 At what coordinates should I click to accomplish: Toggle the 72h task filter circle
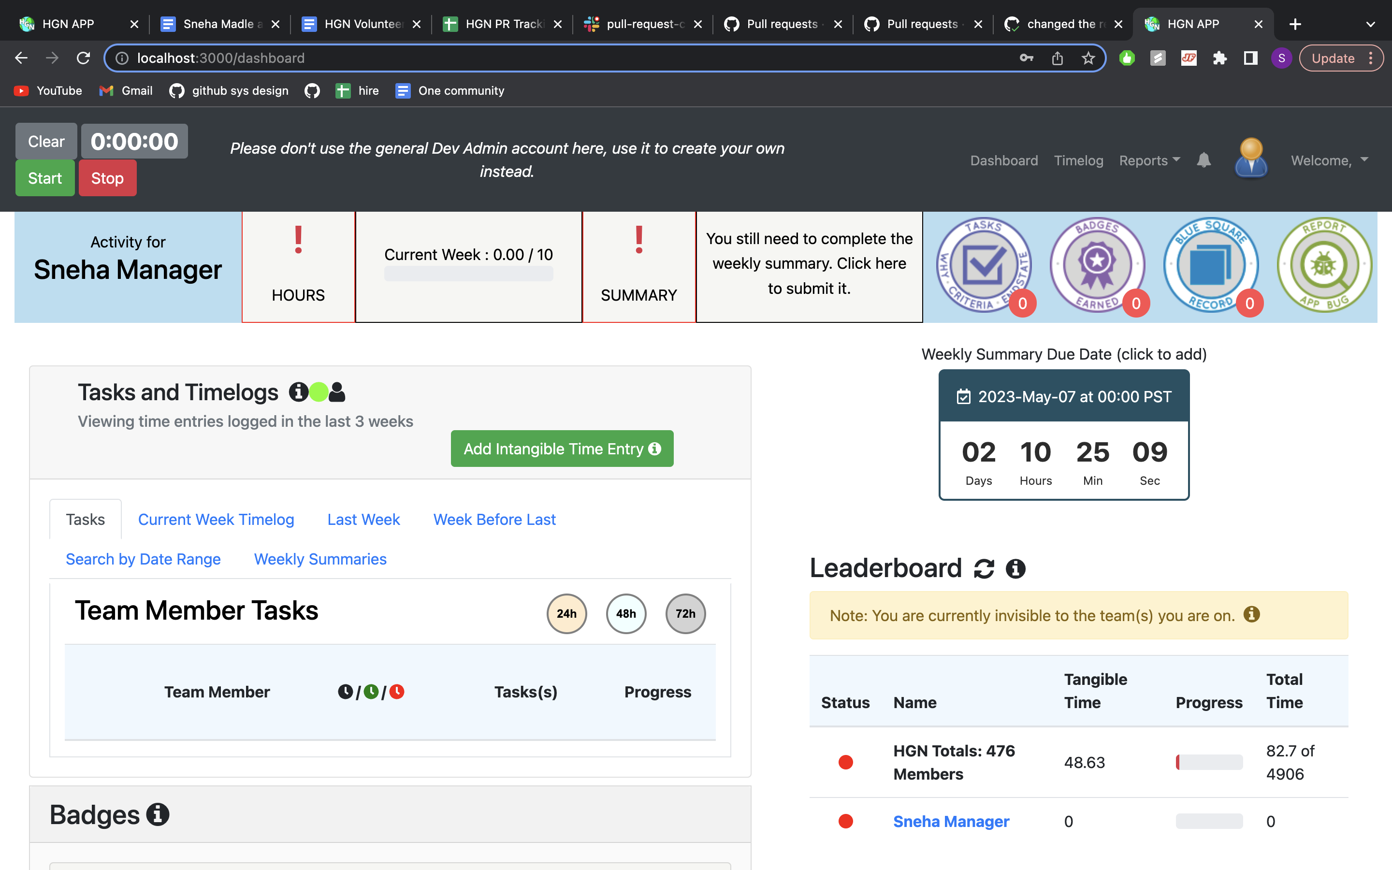coord(686,613)
